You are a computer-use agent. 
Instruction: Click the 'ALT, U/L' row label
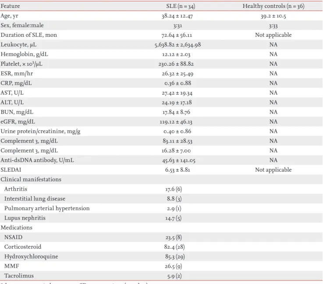pos(12,103)
